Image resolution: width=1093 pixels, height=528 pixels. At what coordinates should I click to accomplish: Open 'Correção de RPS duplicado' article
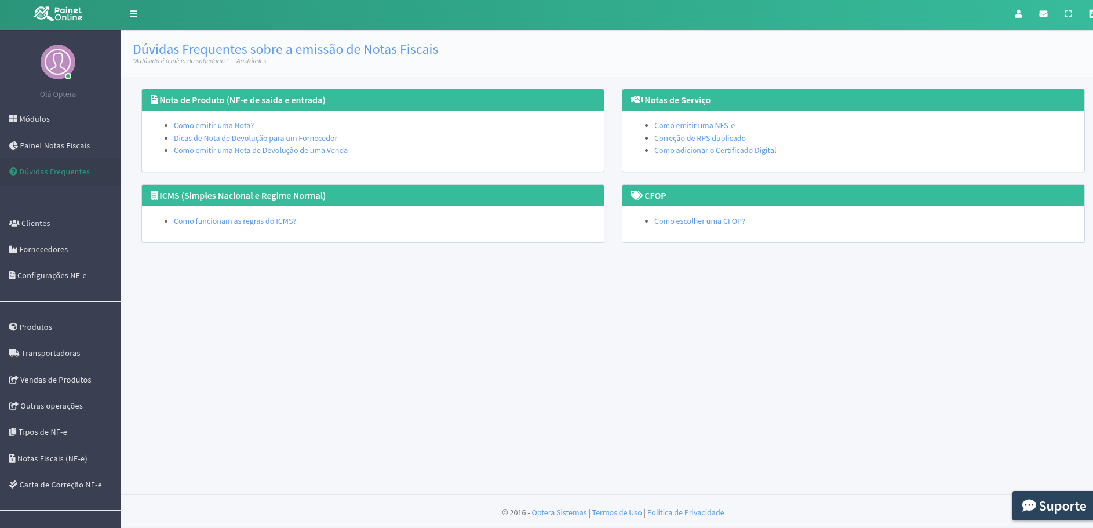[x=699, y=139]
